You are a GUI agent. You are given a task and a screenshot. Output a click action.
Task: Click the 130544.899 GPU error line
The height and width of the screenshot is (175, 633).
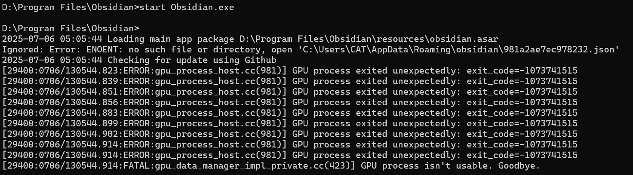[290, 123]
